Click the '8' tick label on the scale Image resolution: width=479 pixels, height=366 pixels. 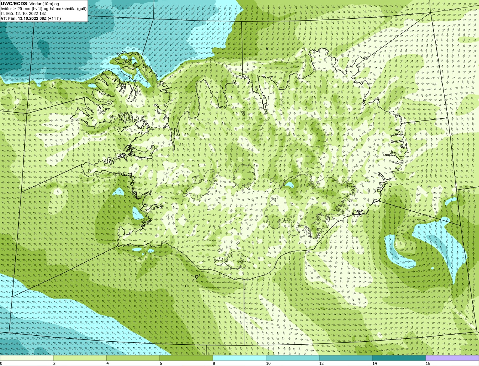click(214, 363)
